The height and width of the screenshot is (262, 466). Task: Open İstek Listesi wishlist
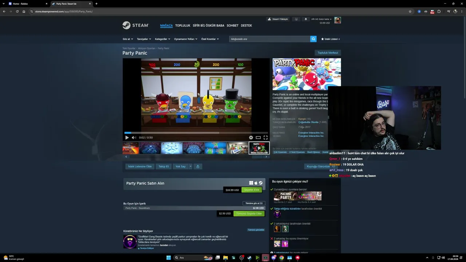(330, 39)
